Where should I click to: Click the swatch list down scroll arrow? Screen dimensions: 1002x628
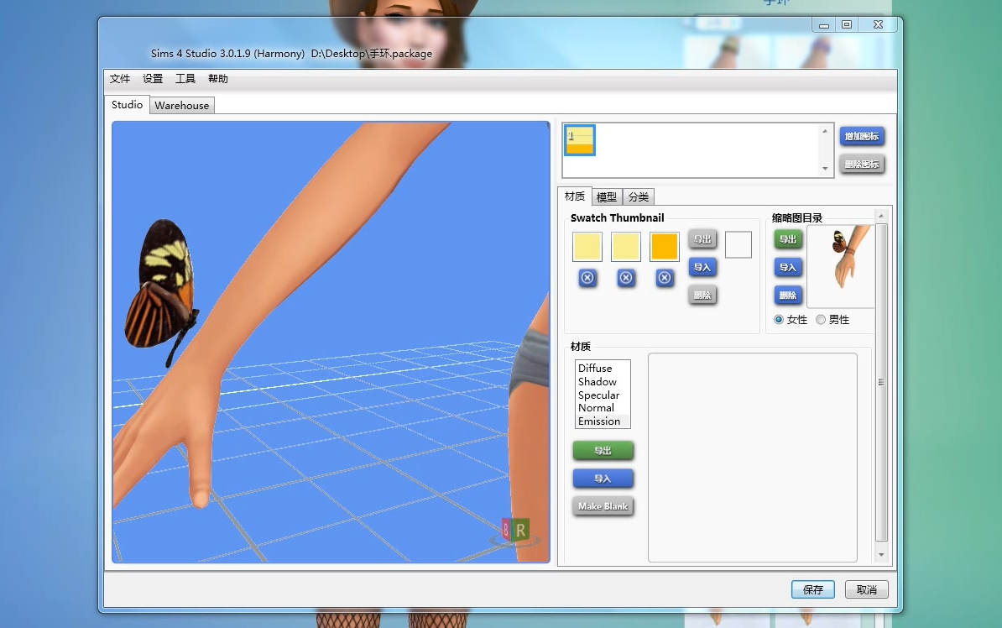tap(825, 169)
